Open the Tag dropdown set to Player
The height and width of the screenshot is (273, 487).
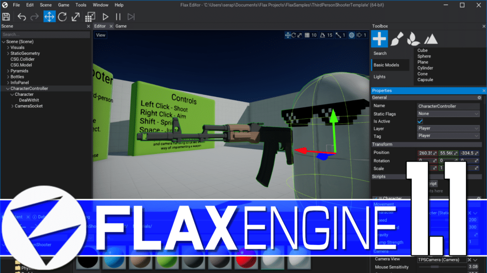pyautogui.click(x=448, y=136)
